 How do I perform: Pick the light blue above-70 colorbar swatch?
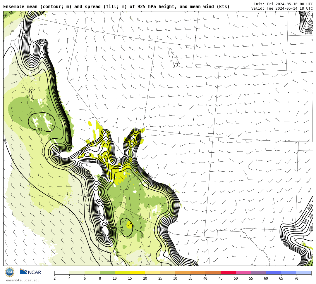coord(304,273)
